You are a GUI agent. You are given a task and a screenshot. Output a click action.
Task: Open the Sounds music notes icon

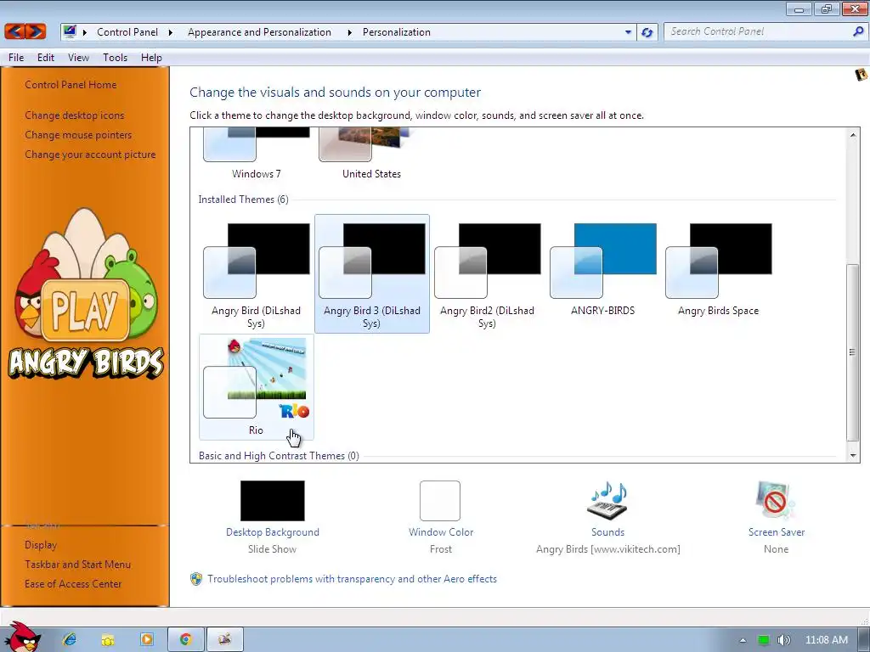coord(607,500)
